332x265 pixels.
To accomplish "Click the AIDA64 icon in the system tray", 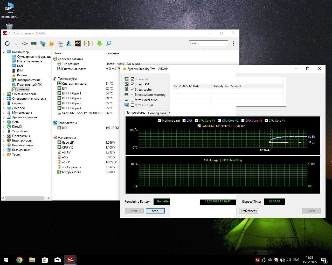I will pos(257,260).
